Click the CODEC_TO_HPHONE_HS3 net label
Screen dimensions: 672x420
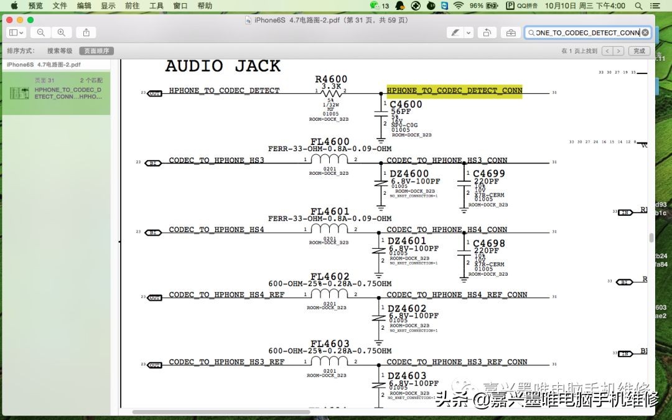(217, 161)
